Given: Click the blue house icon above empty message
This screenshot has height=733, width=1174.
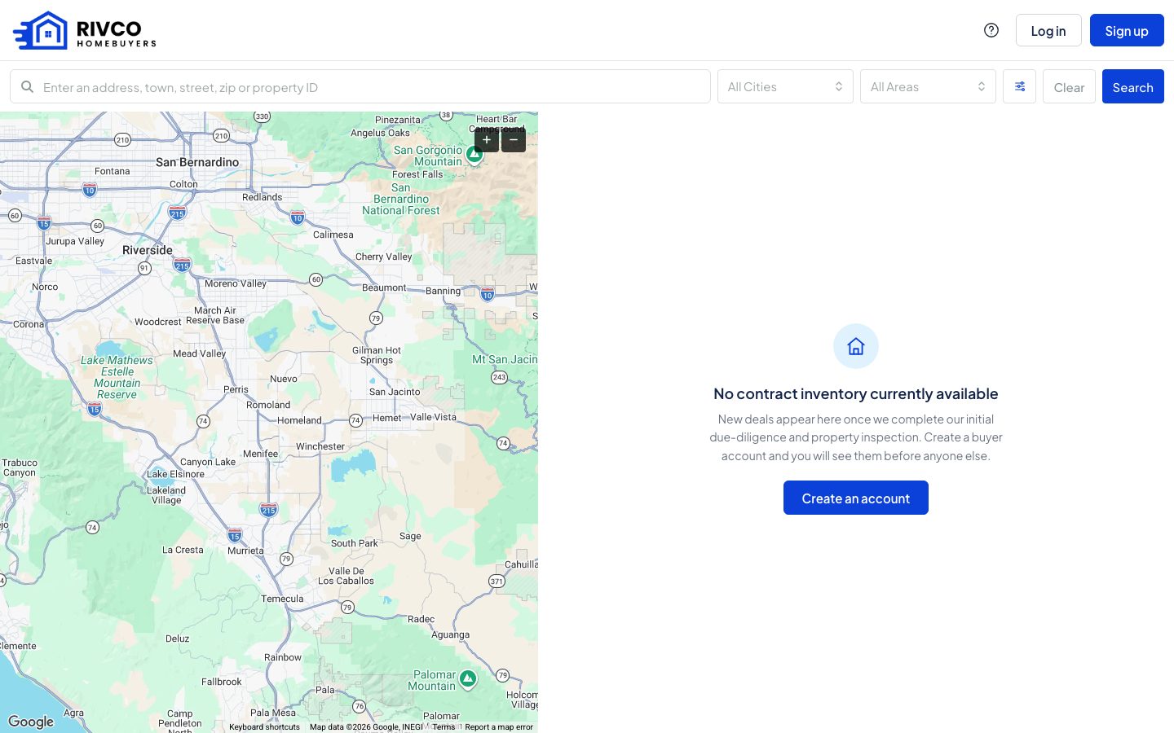Looking at the screenshot, I should coord(856,346).
